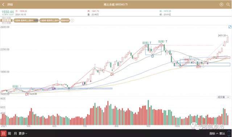Image resolution: width=232 pixels, height=137 pixels.
Task: Toggle the short third brown tag
Action: click(x=65, y=20)
